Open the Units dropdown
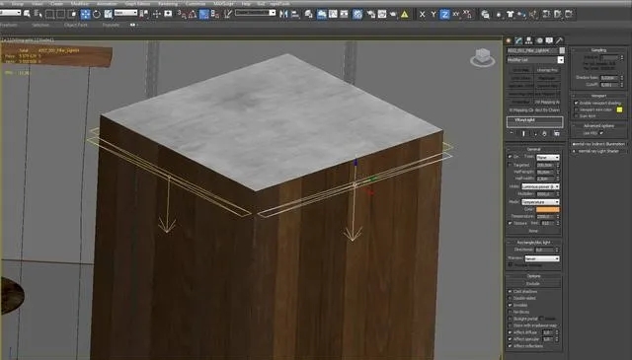Viewport: 632px width, 360px height. pos(540,186)
